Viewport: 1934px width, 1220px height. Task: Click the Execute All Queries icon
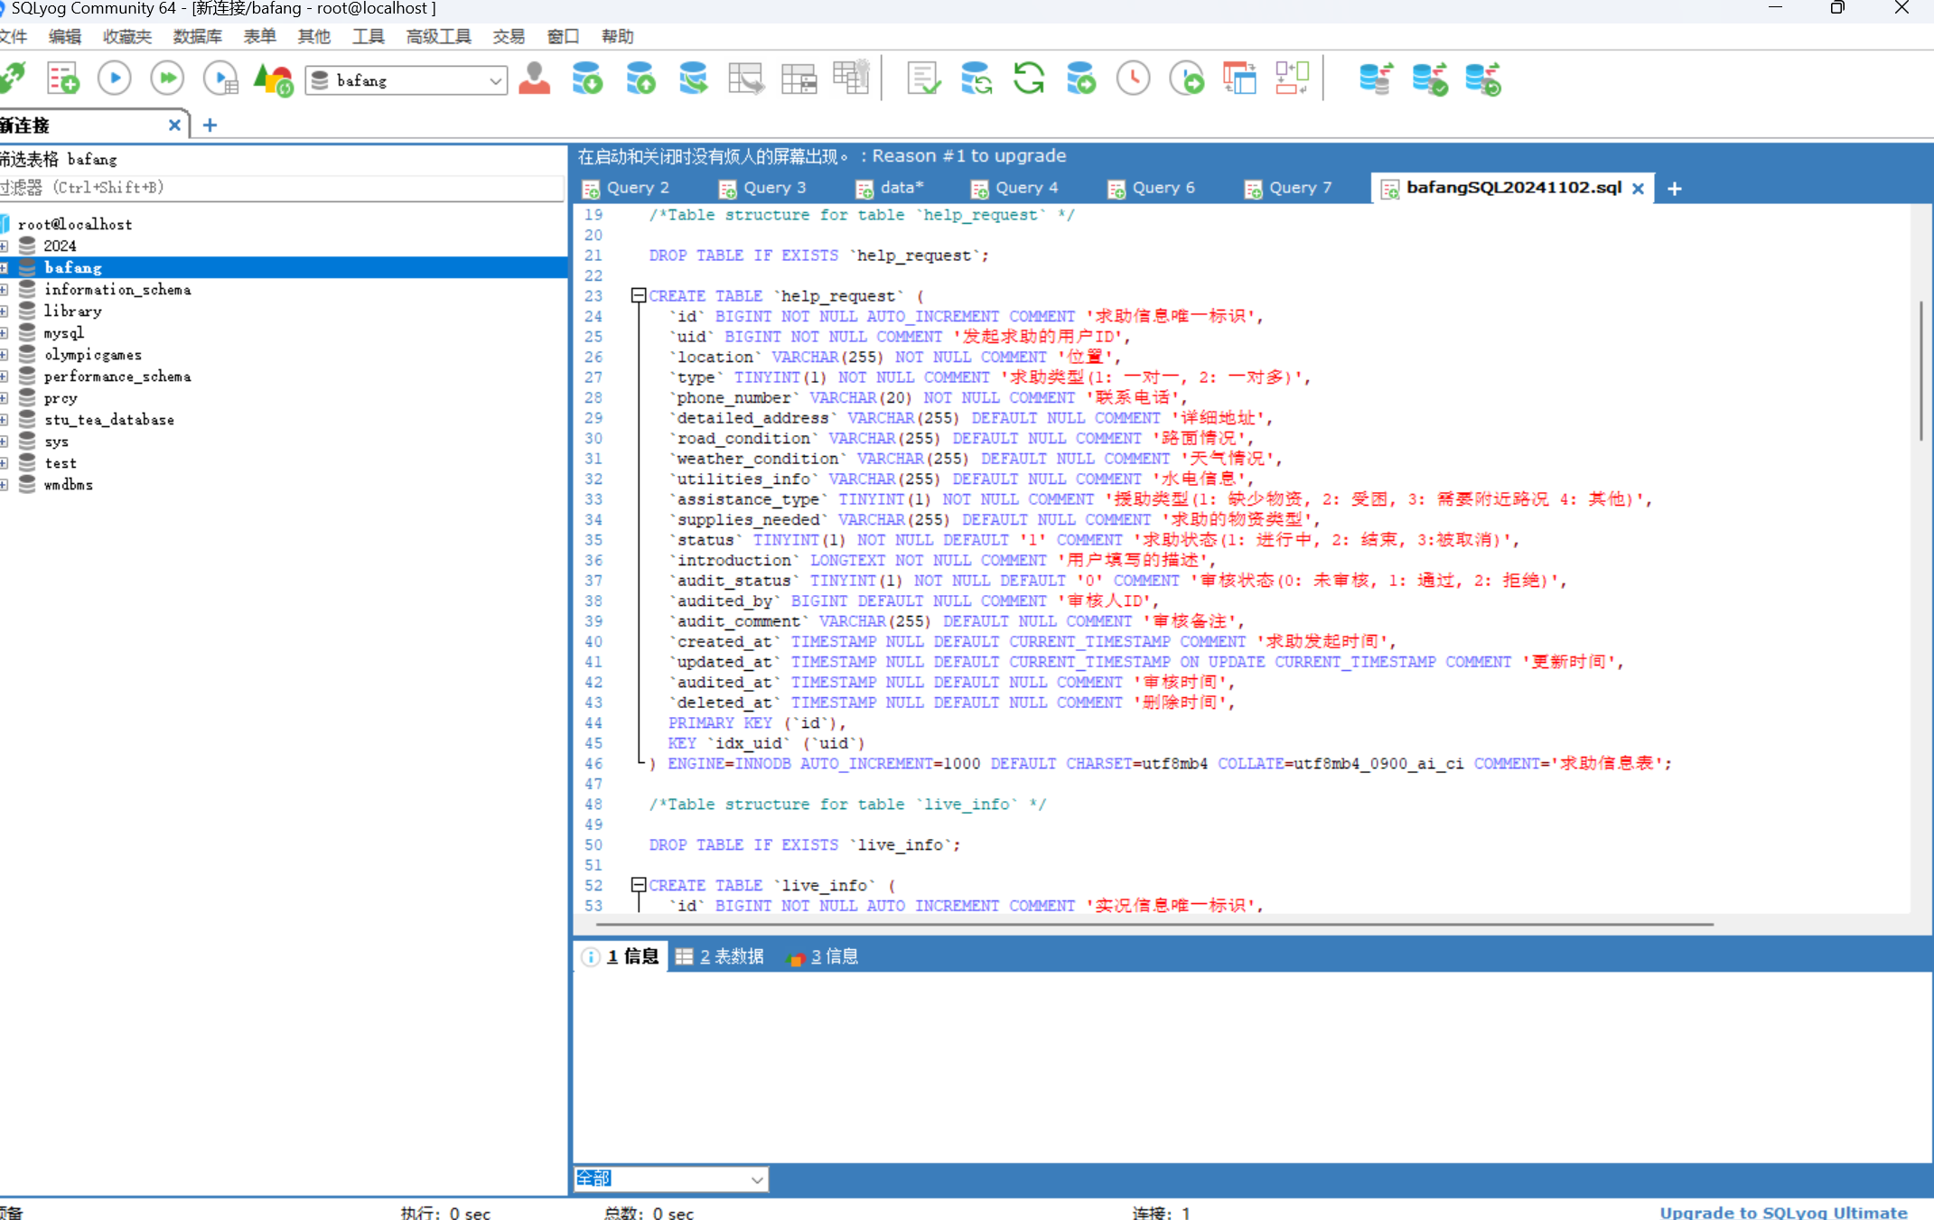tap(167, 79)
